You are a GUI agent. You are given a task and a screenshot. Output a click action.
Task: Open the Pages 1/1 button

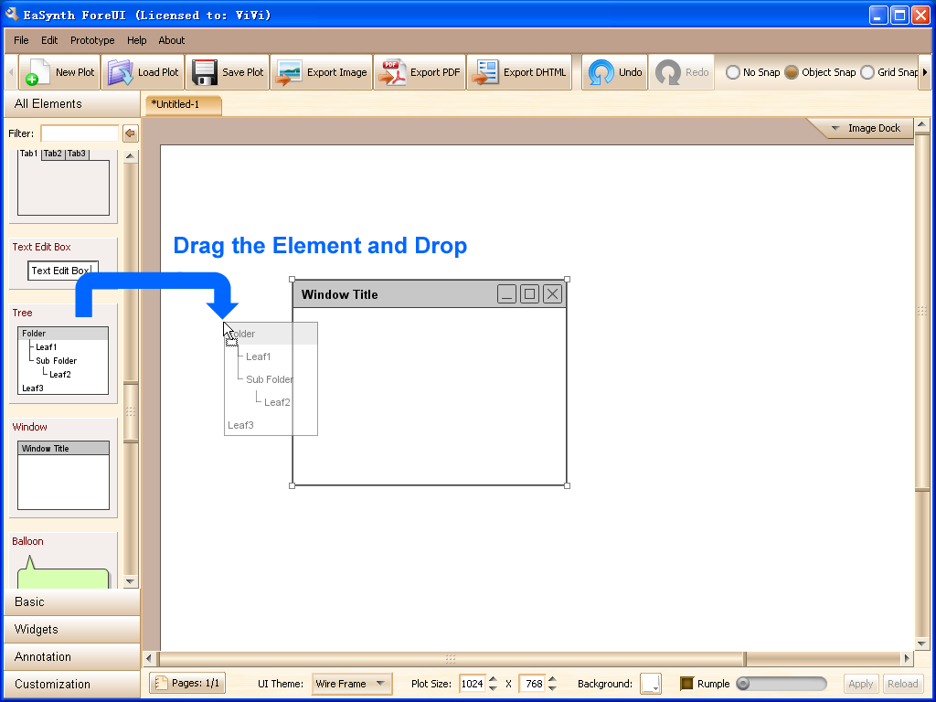pyautogui.click(x=186, y=684)
